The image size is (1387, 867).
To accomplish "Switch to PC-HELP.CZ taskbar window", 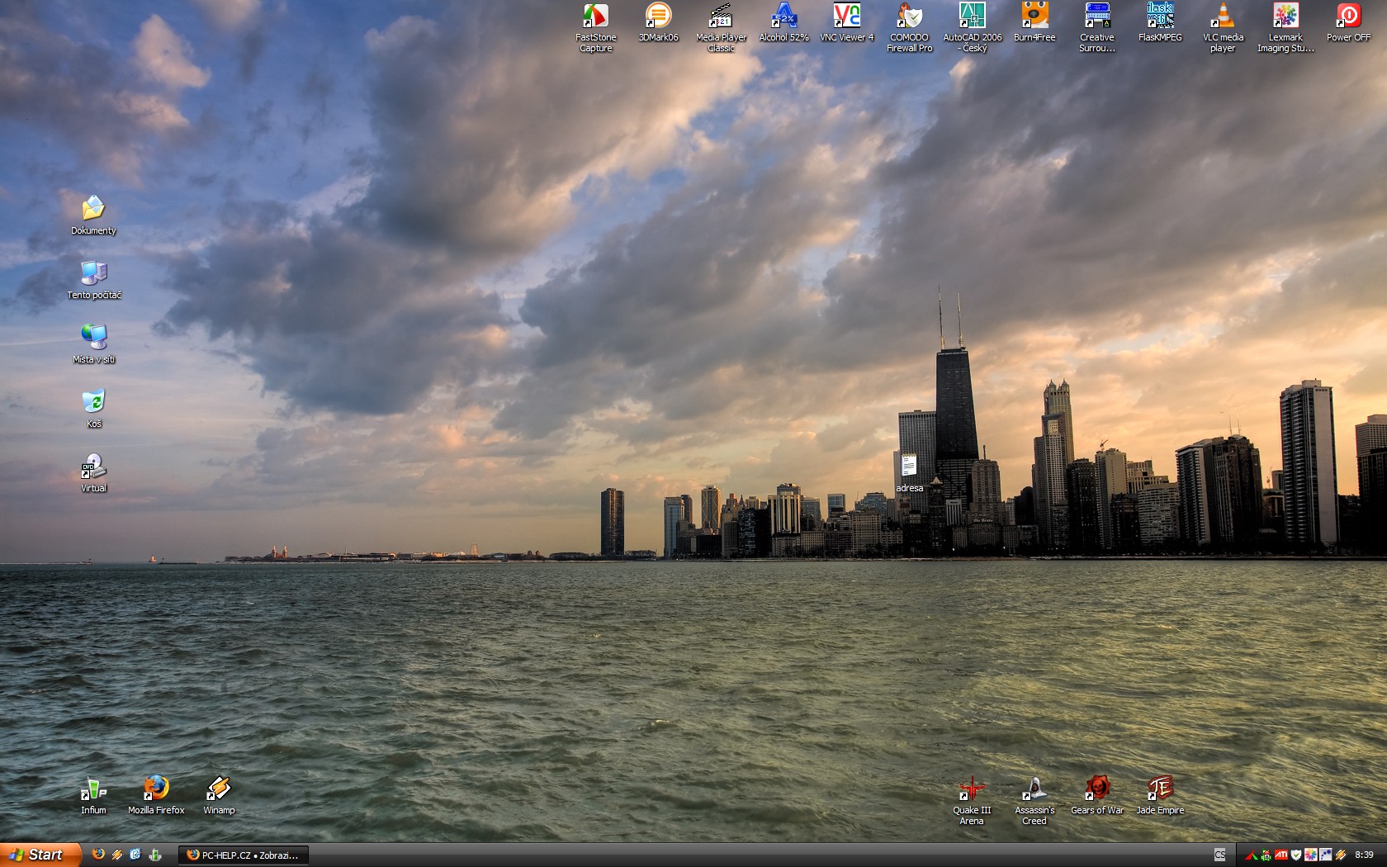I will [244, 855].
